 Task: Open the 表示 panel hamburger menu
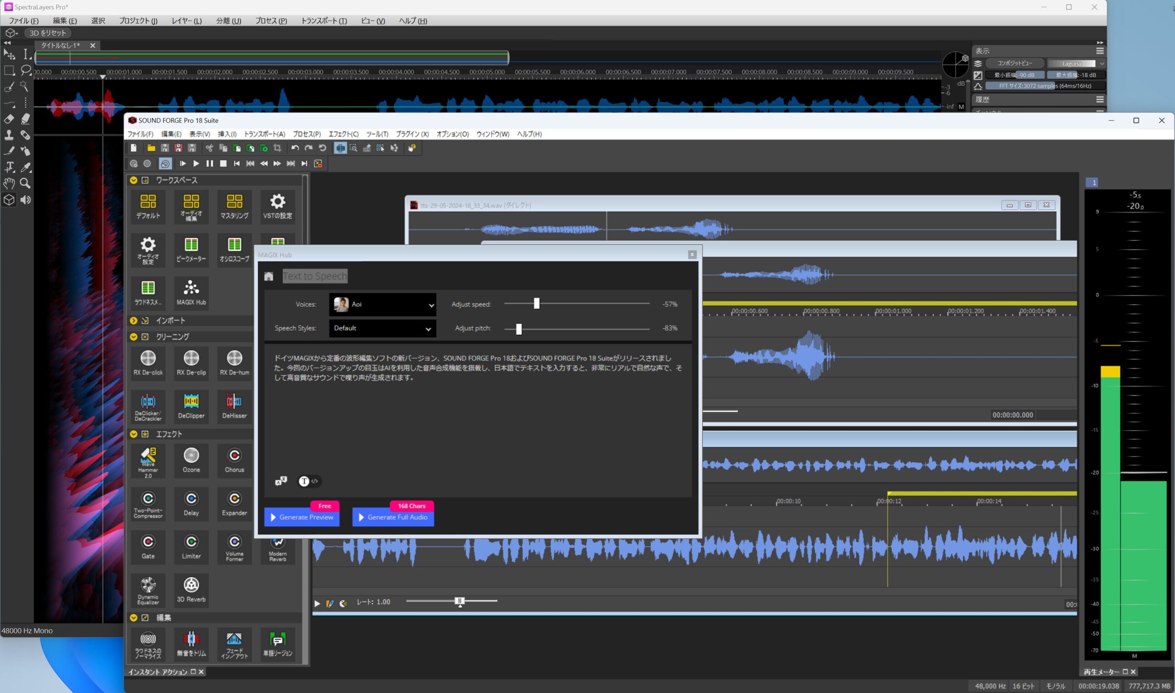[1100, 51]
